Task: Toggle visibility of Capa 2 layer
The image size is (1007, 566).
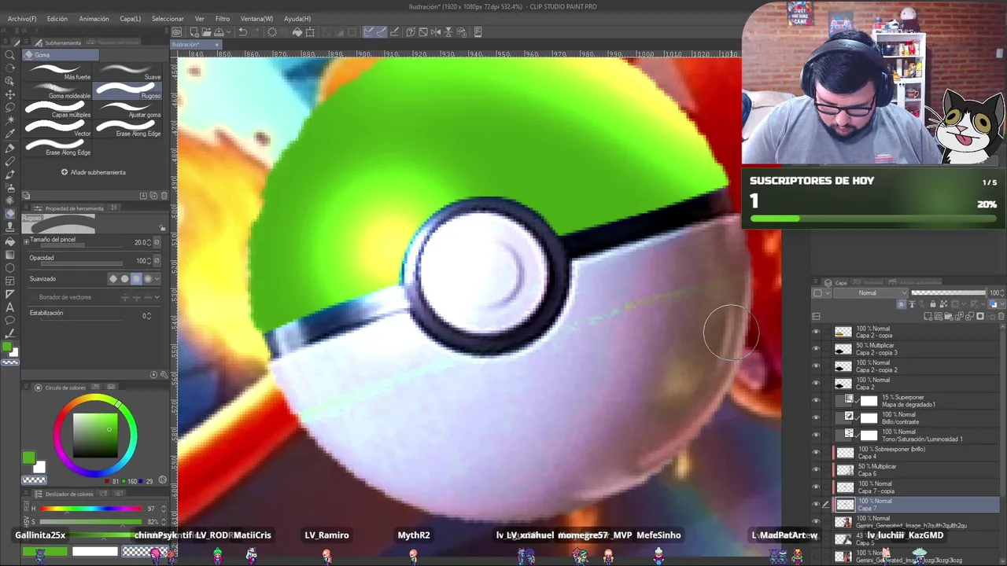Action: pyautogui.click(x=816, y=384)
